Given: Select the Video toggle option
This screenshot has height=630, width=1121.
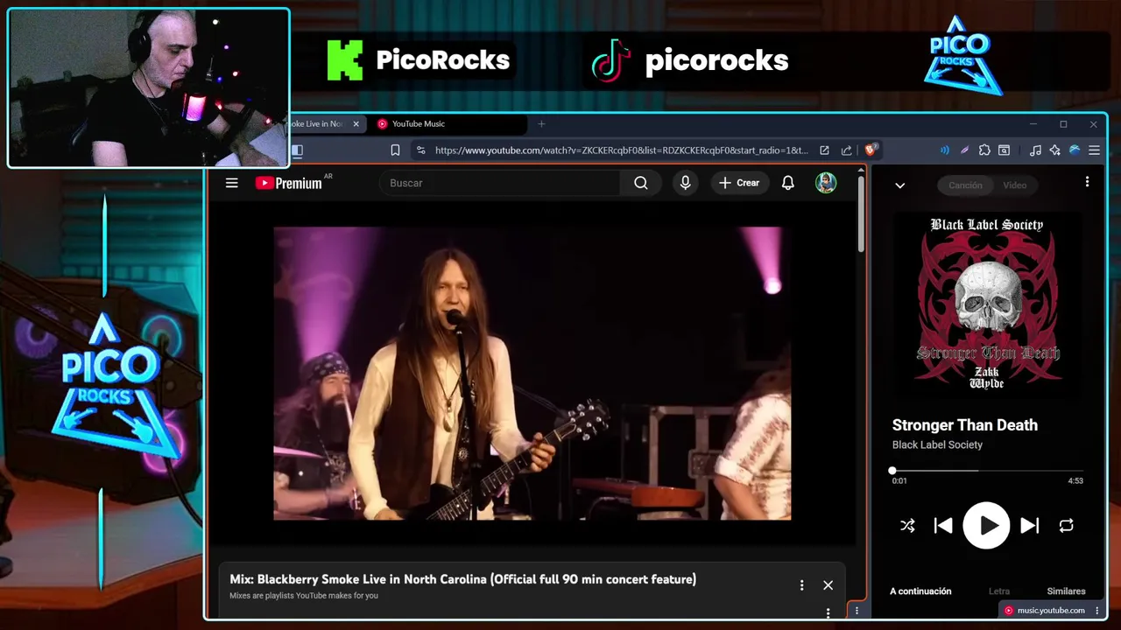Looking at the screenshot, I should click(1014, 185).
